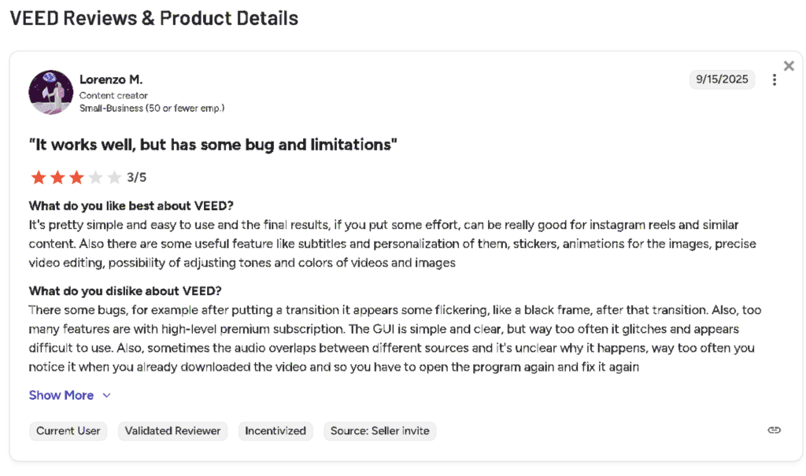Click the VEED Reviews & Product Details heading

(153, 17)
